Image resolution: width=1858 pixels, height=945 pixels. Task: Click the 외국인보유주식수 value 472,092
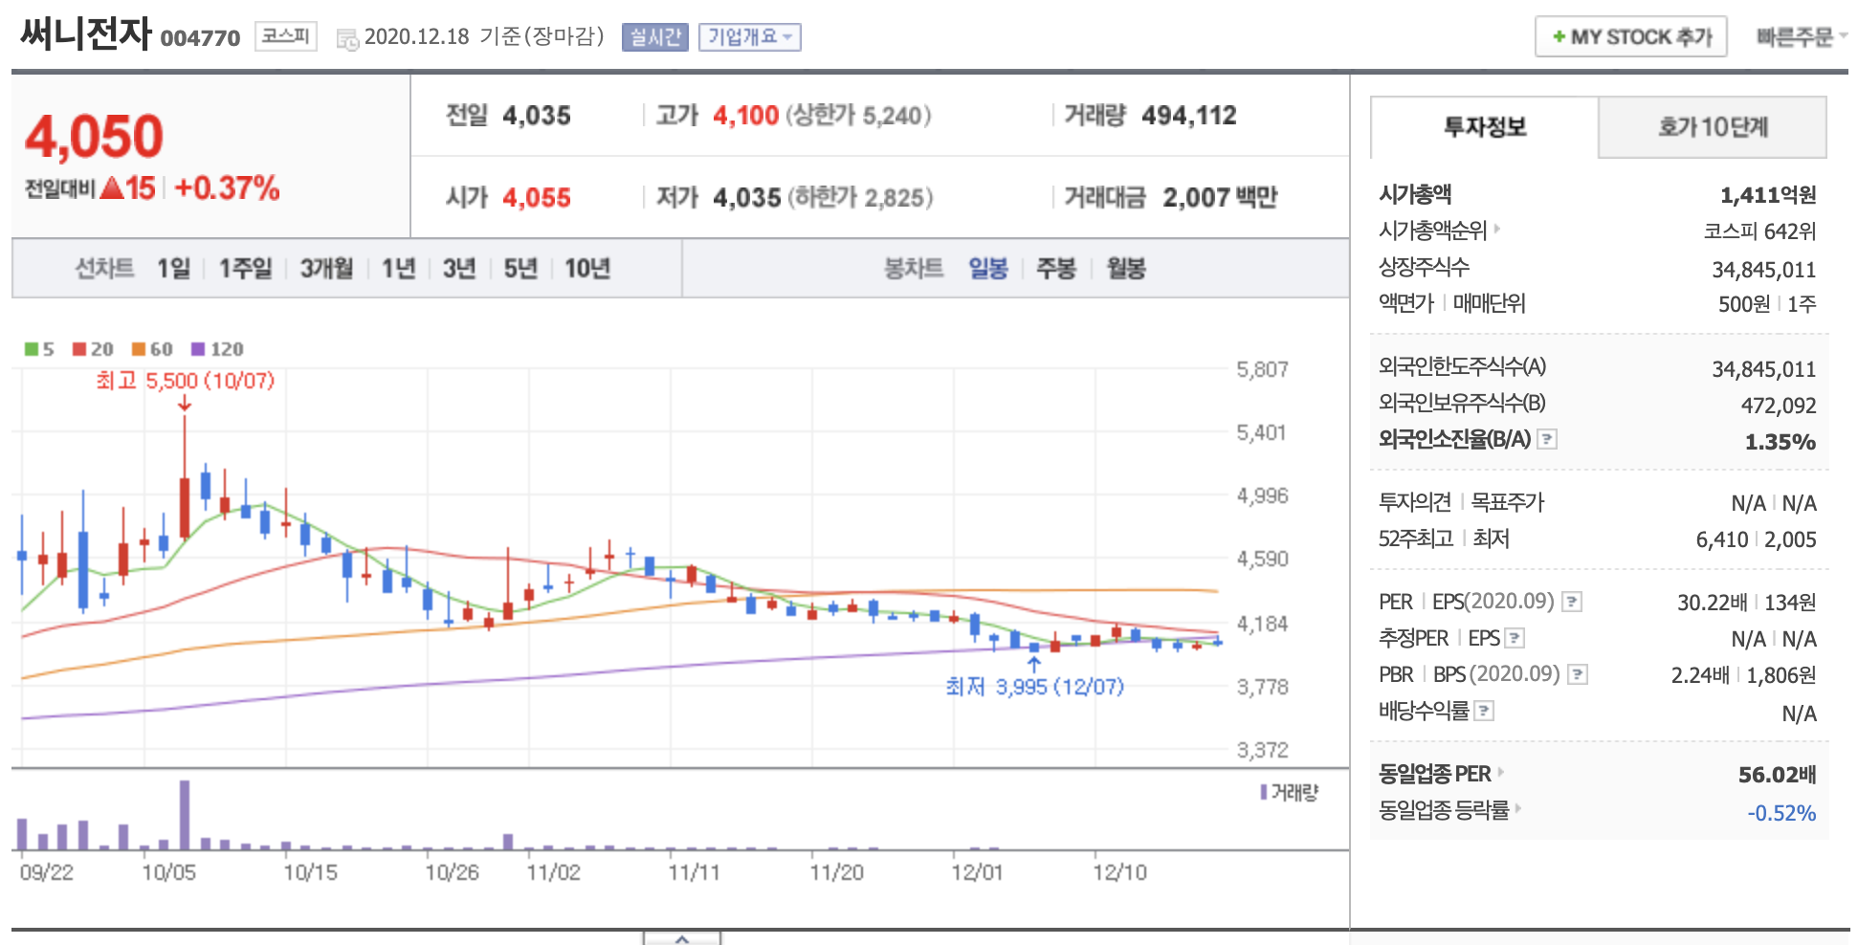pos(1779,406)
